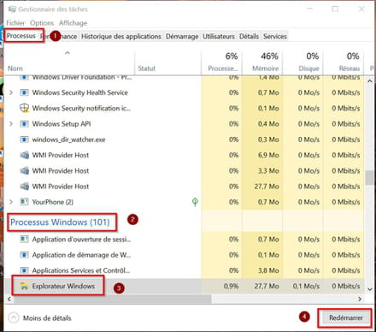Image resolution: width=376 pixels, height=332 pixels.
Task: Click the vertical scrollbar down arrow
Action: (x=369, y=289)
